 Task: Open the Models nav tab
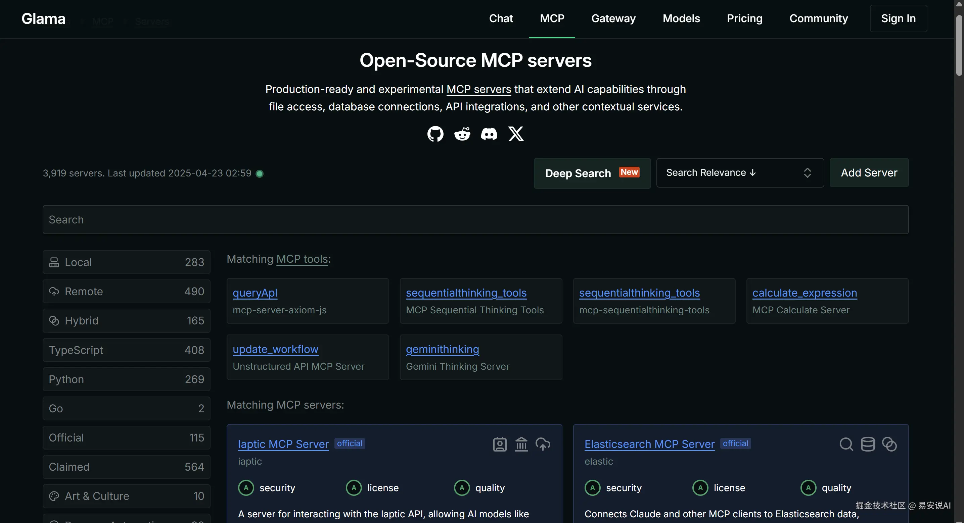point(681,18)
